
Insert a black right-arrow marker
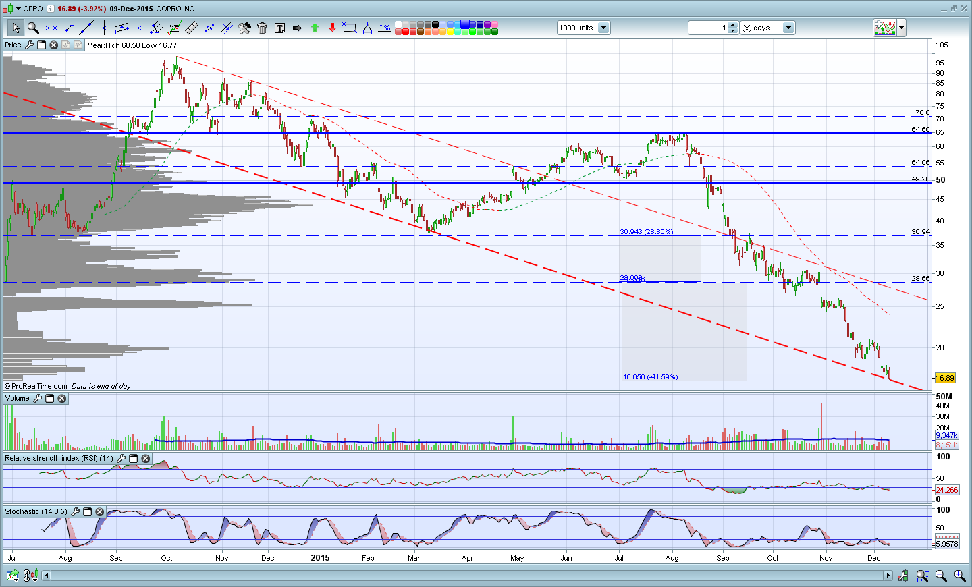coord(297,28)
